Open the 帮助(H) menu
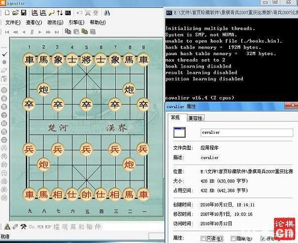 pyautogui.click(x=98, y=23)
